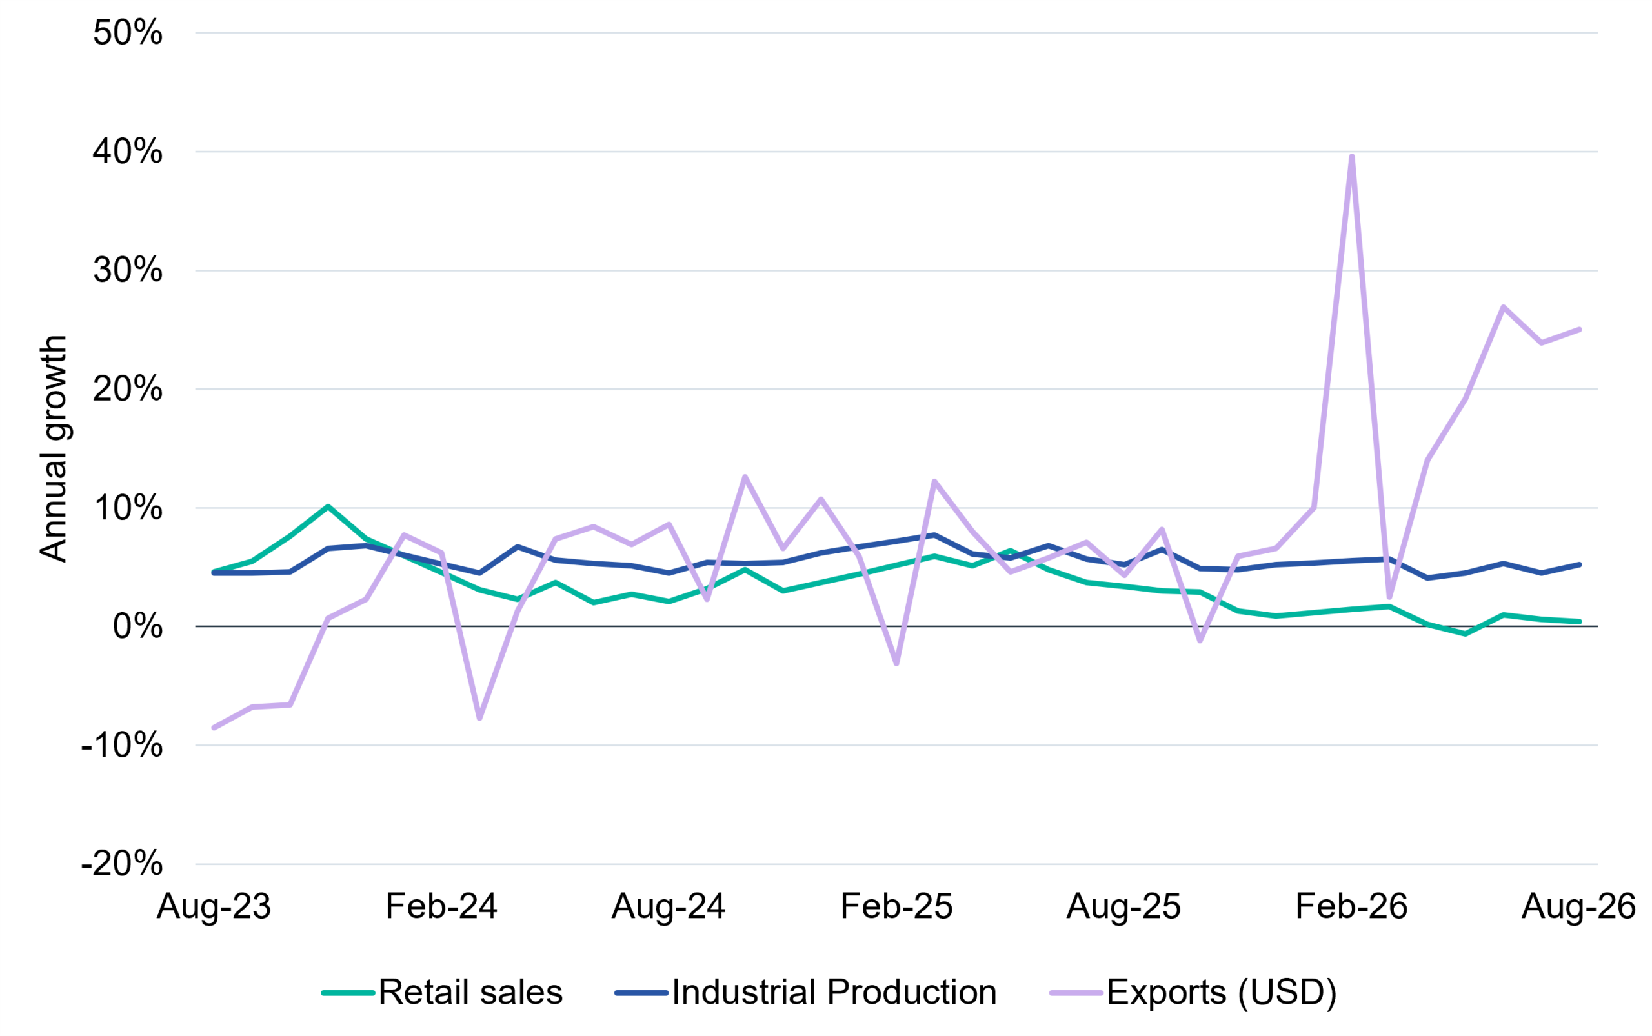Click the Feb-25 x-axis label
This screenshot has width=1652, height=1036.
point(896,907)
